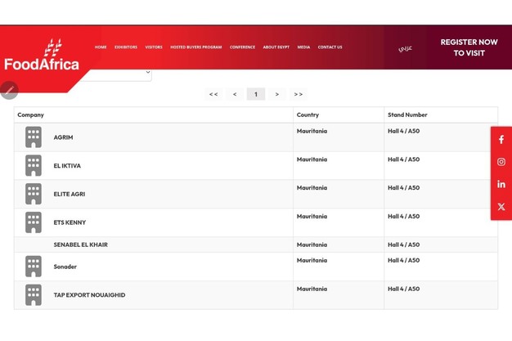Image resolution: width=512 pixels, height=341 pixels.
Task: Open the Conference menu item
Action: pos(242,47)
